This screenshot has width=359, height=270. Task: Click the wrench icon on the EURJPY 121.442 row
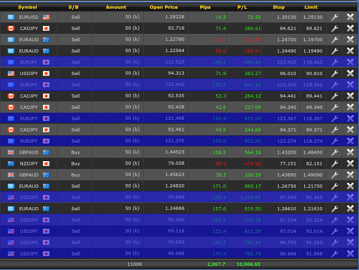[x=334, y=85]
